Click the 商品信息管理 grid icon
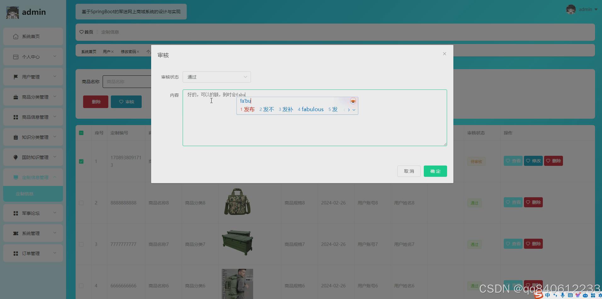 point(16,117)
